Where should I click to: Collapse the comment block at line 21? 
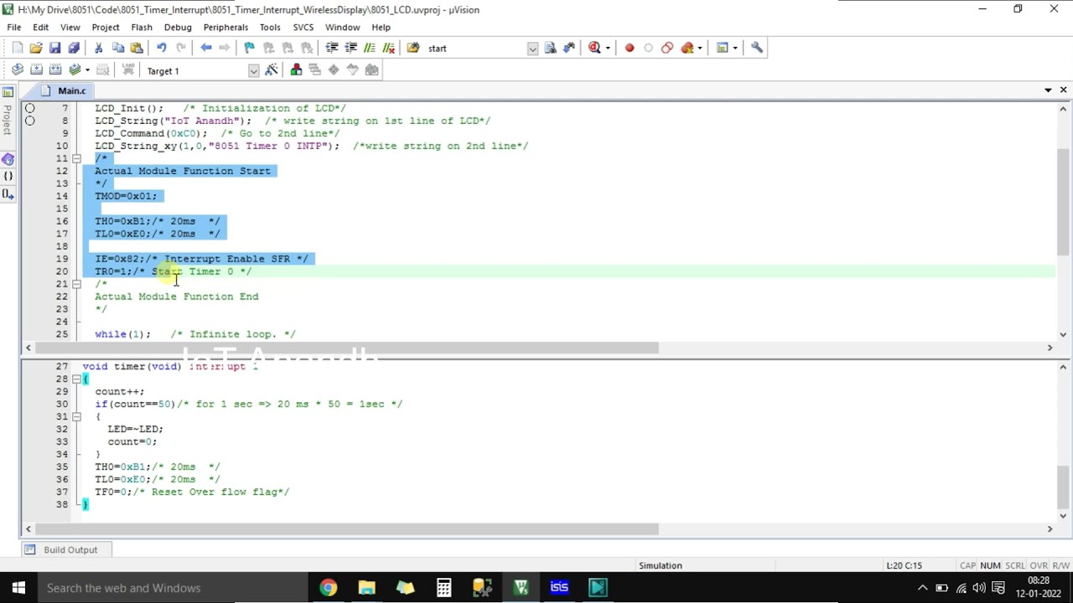click(x=75, y=284)
